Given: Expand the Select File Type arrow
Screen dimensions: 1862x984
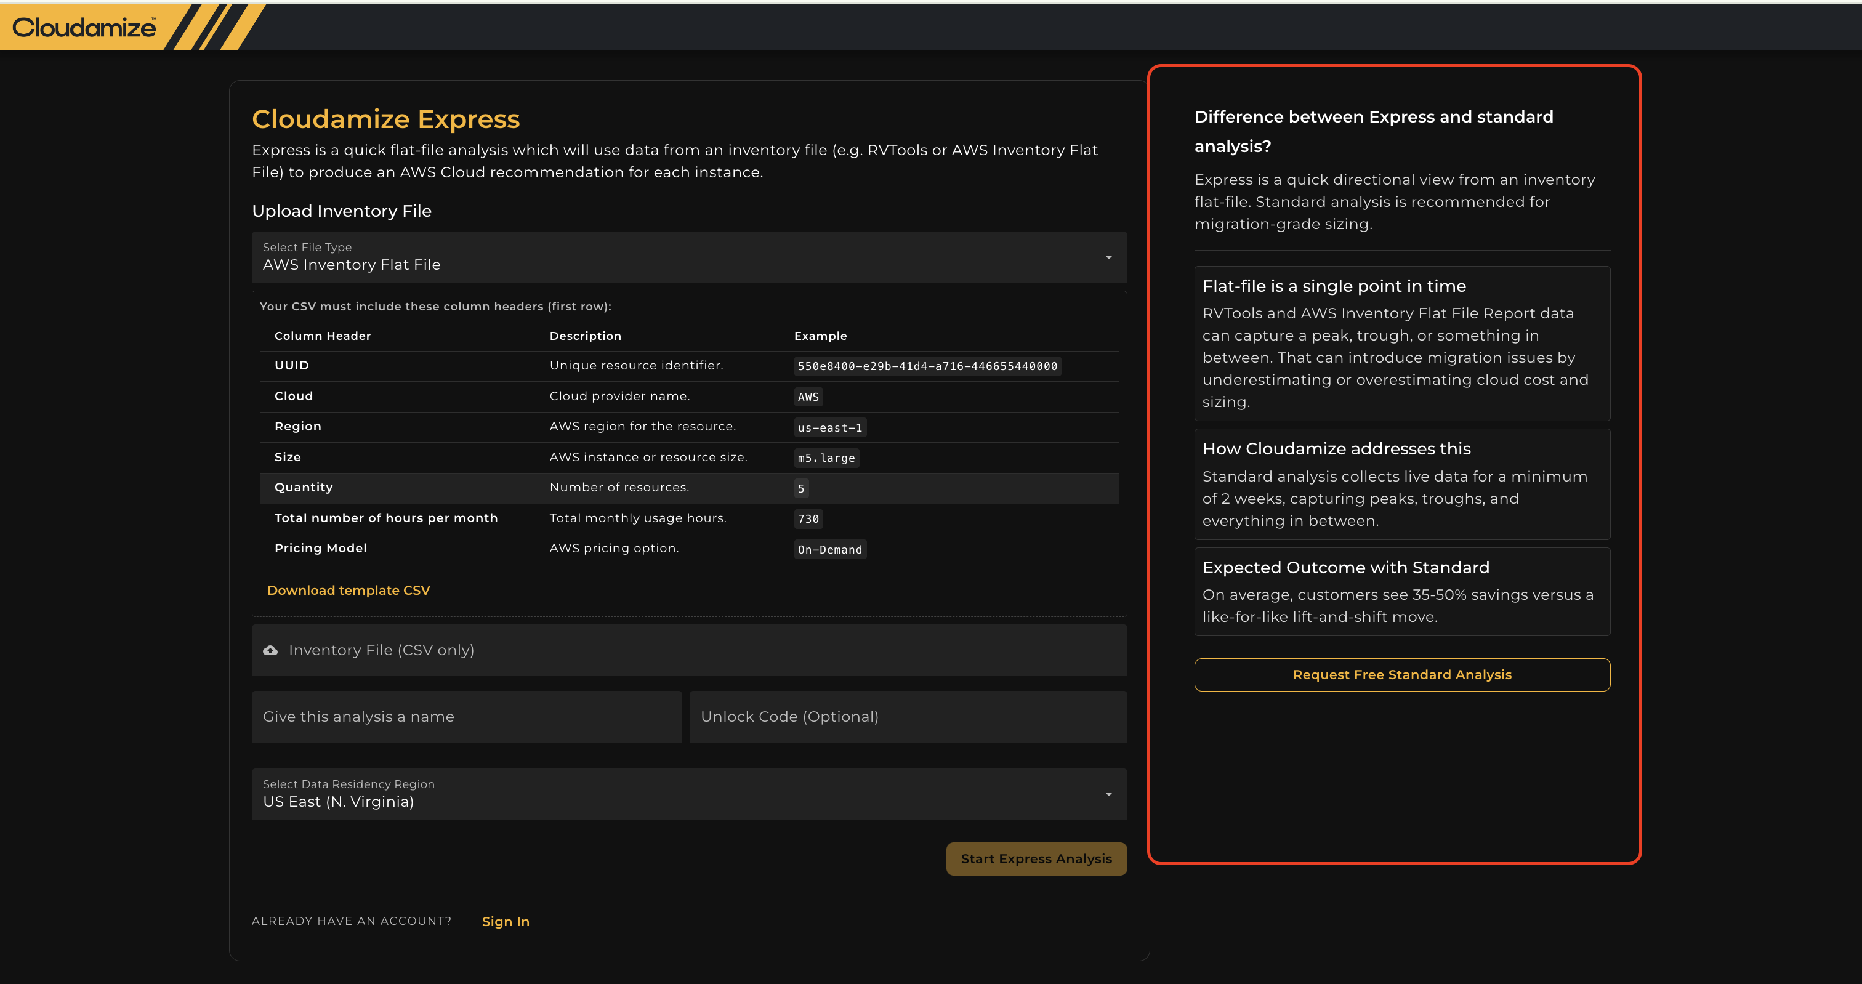Looking at the screenshot, I should [1108, 257].
